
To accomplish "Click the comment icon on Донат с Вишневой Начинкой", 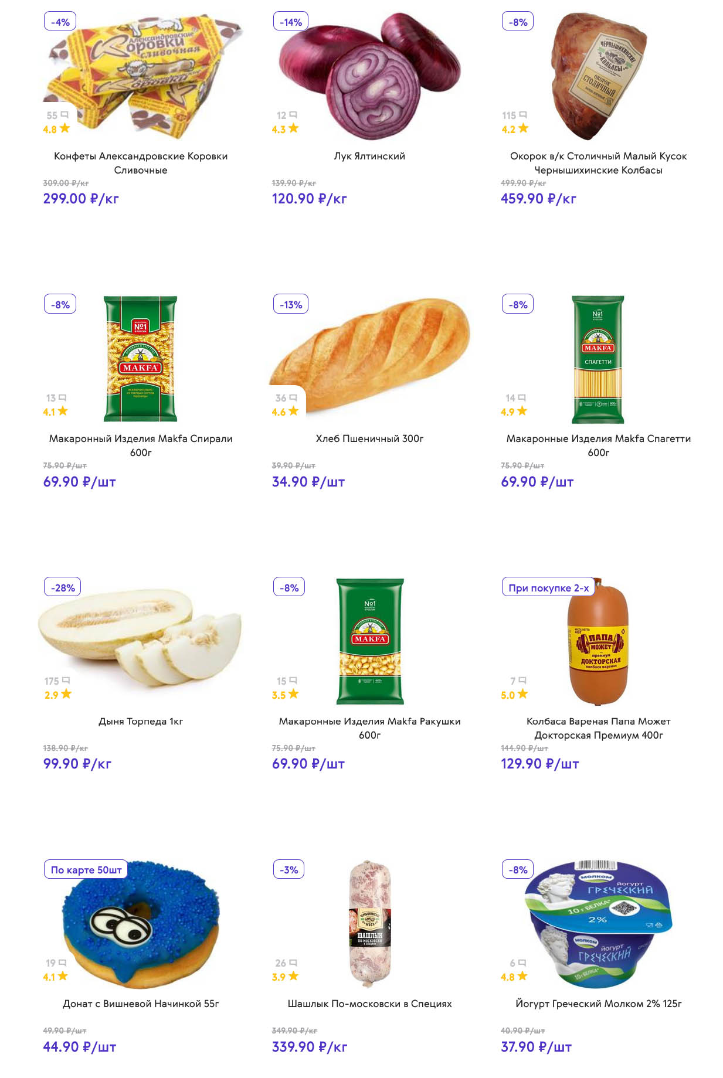I will [x=63, y=963].
